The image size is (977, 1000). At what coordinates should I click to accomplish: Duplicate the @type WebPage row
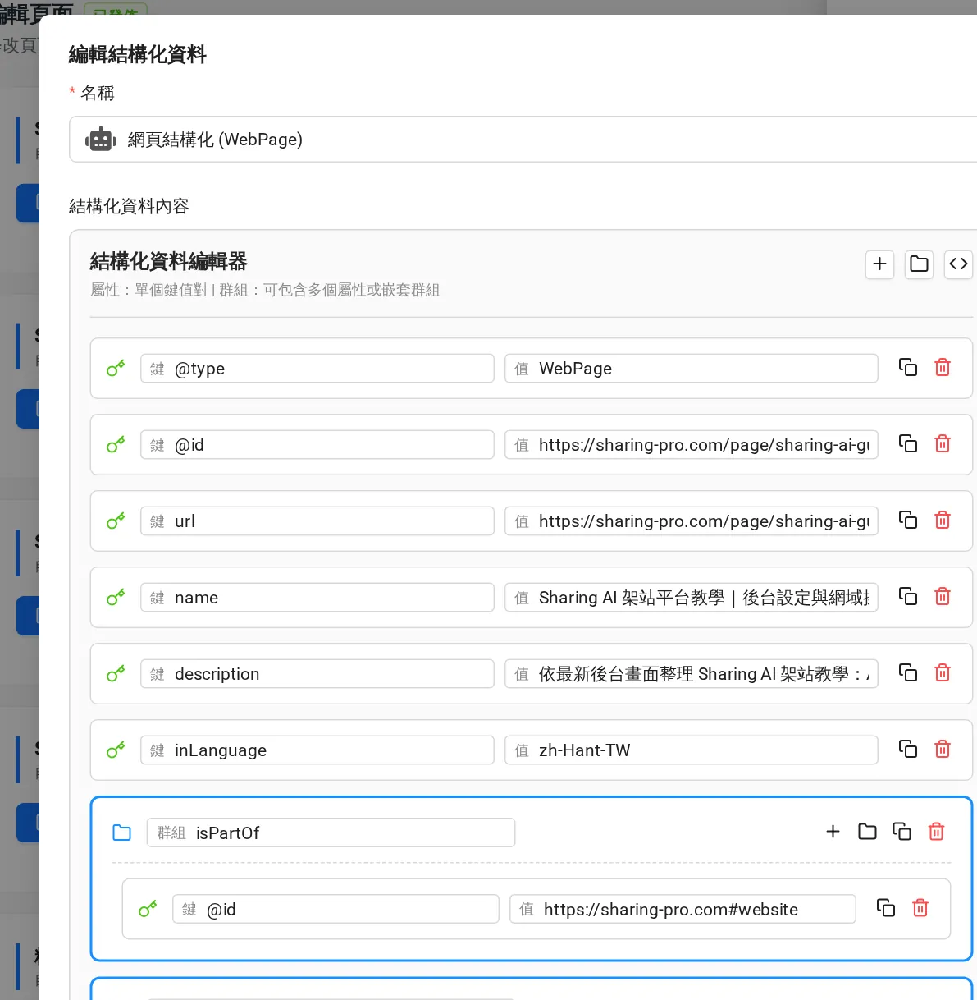coord(908,367)
